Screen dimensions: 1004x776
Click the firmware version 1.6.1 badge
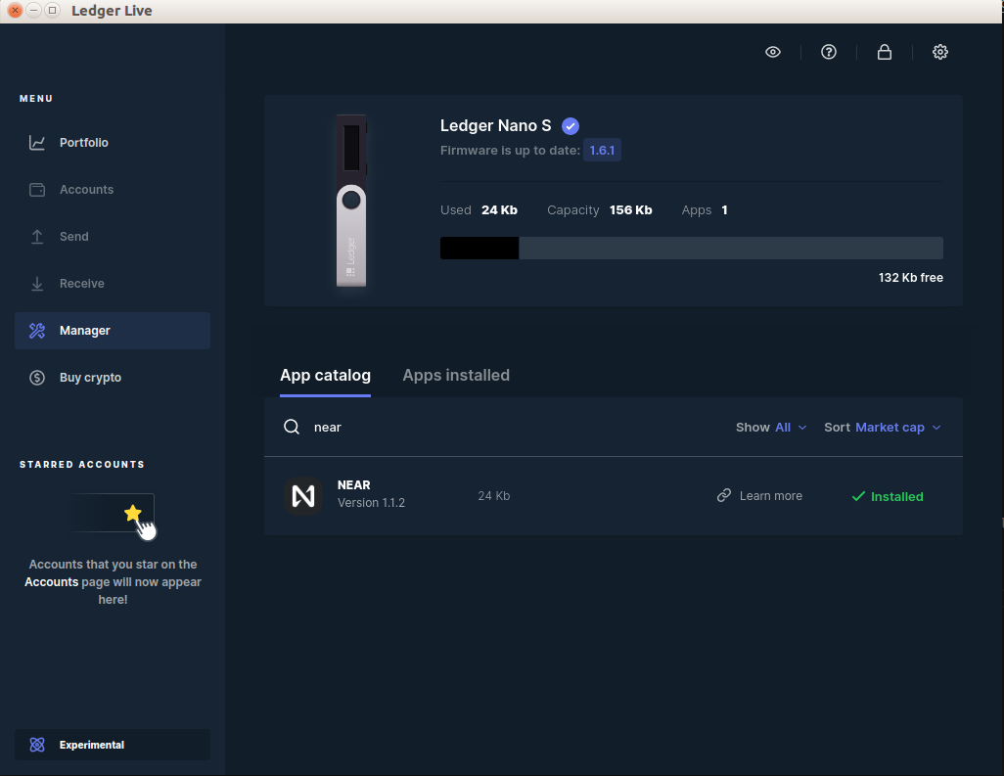click(602, 151)
